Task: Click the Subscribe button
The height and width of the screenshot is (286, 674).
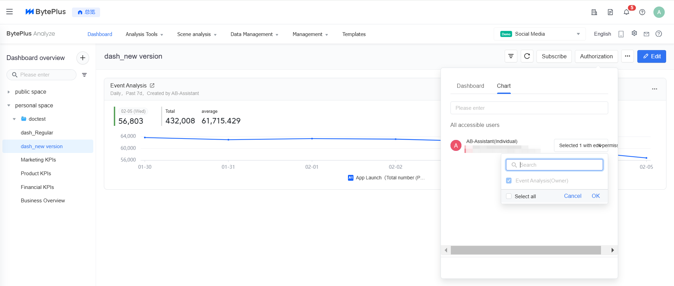Action: [x=554, y=56]
